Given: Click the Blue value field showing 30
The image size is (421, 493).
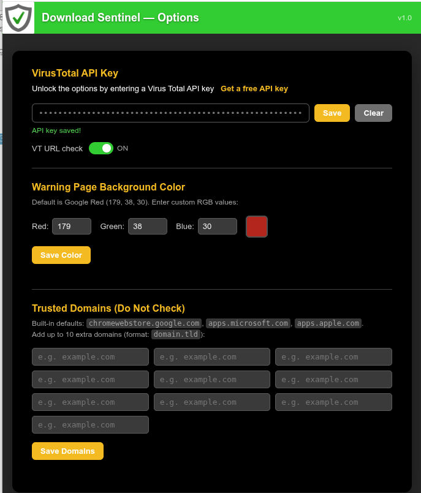Looking at the screenshot, I should 218,227.
